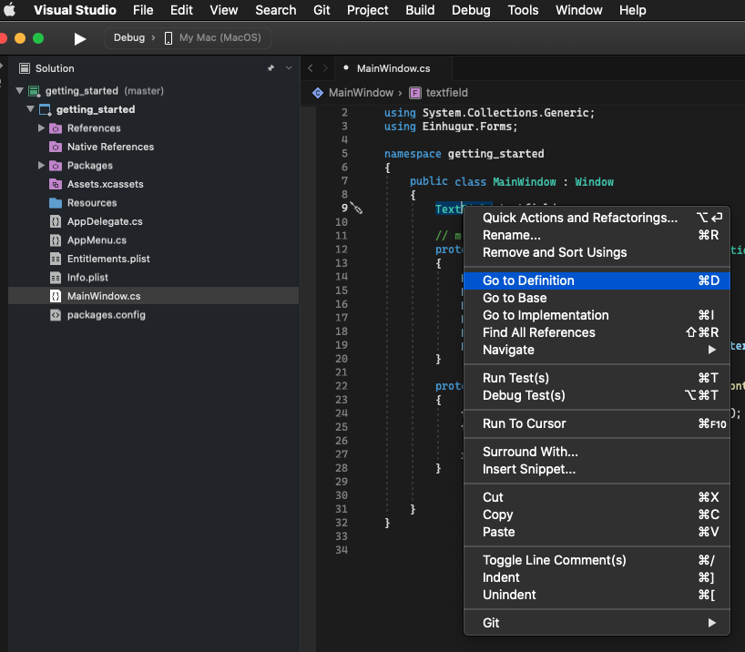745x652 pixels.
Task: Select Unindent in the context menu
Action: [597, 595]
